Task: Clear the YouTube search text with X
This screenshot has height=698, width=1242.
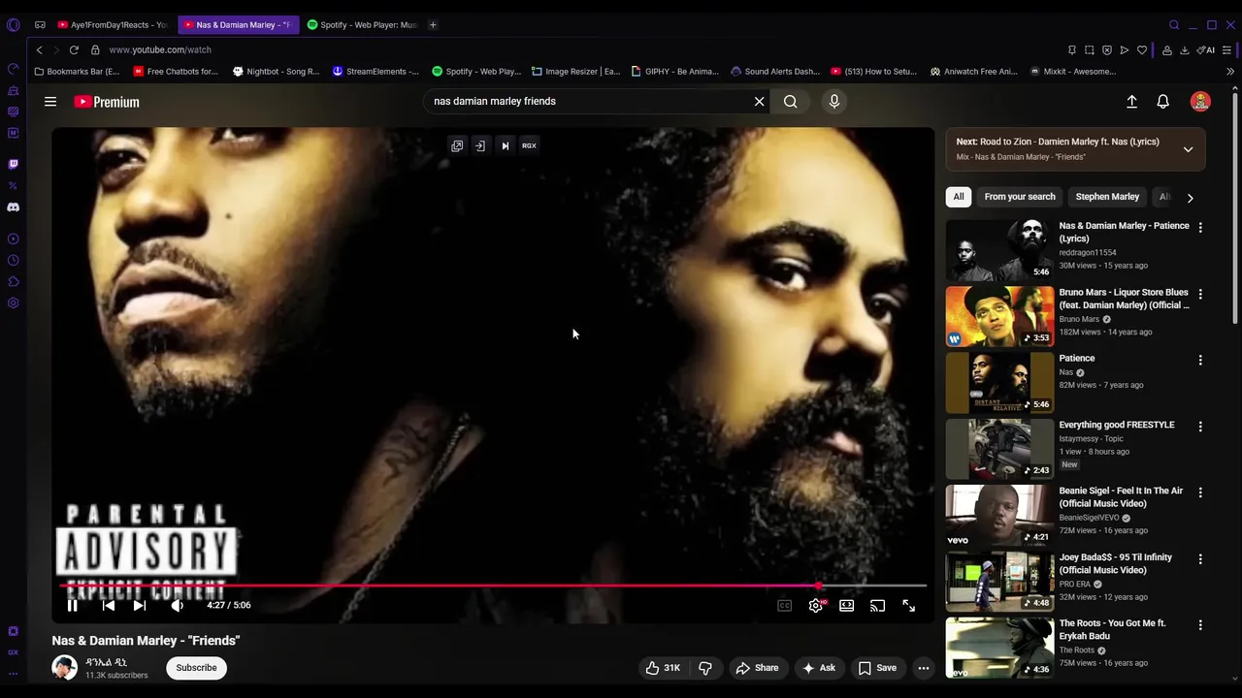Action: click(x=760, y=101)
